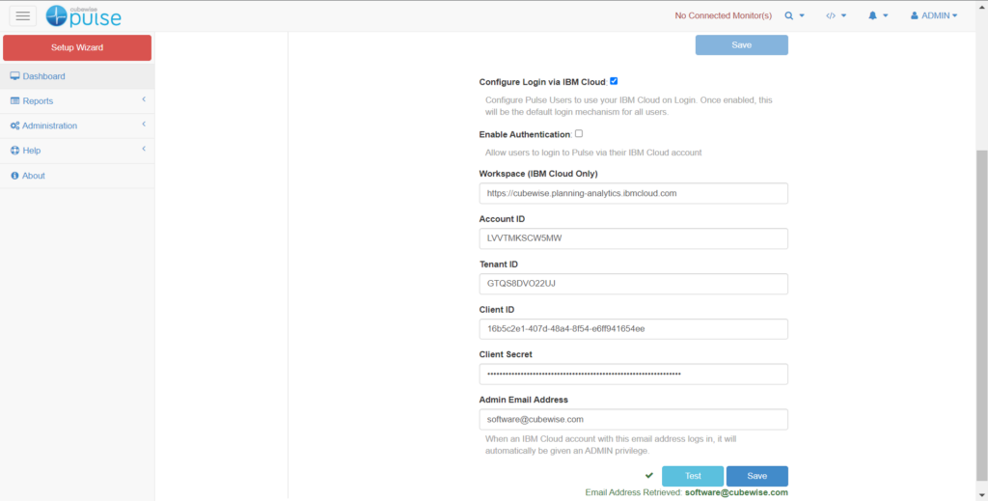Open the notifications bell menu
988x501 pixels.
(878, 15)
